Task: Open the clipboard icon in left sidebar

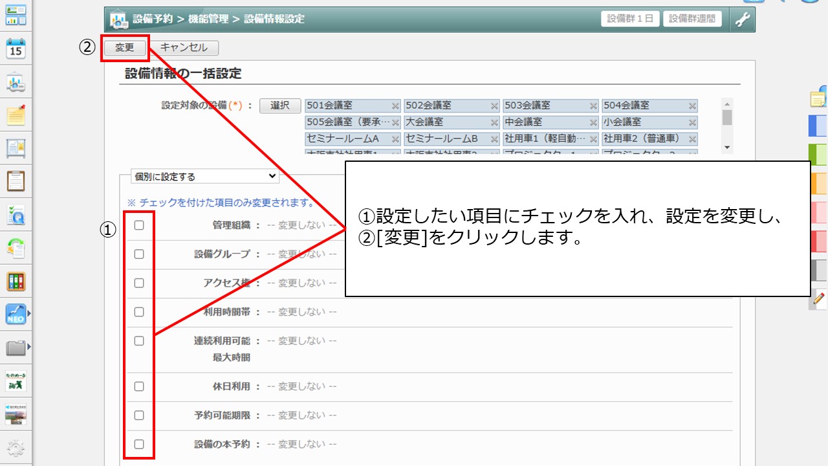Action: point(16,181)
